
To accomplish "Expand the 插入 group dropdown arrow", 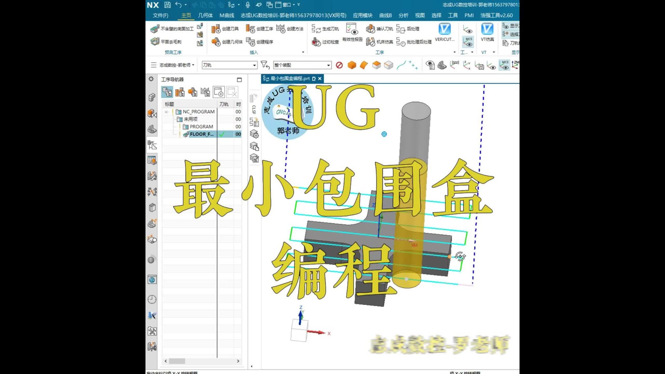I will click(x=303, y=52).
